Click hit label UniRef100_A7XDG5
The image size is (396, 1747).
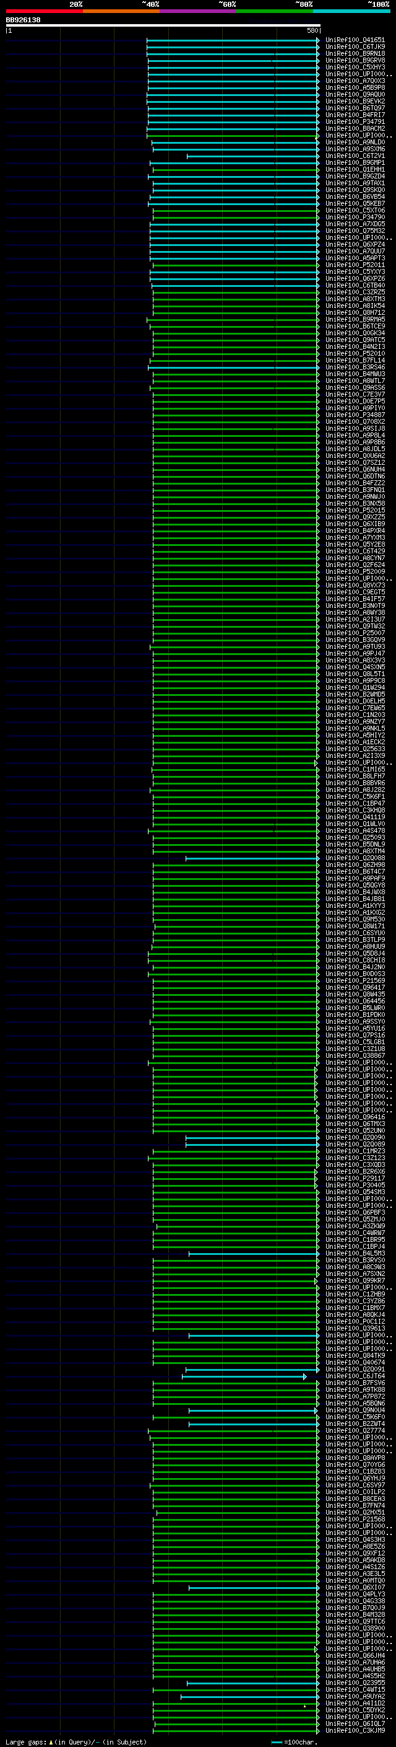click(355, 224)
